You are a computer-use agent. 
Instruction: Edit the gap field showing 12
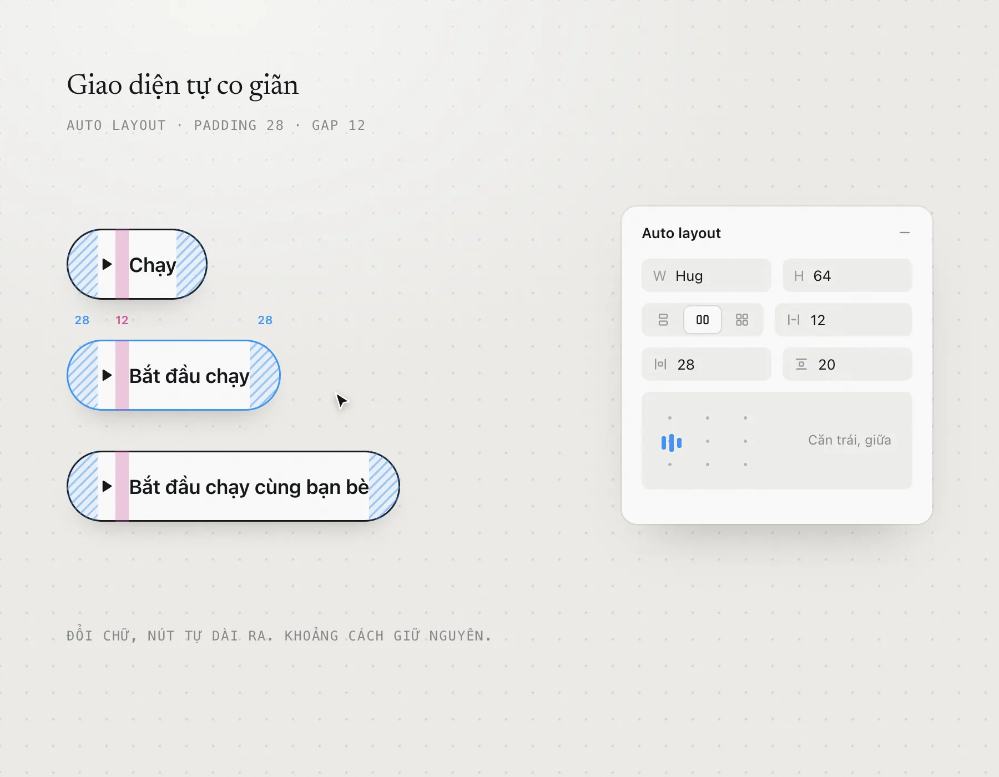coord(844,320)
